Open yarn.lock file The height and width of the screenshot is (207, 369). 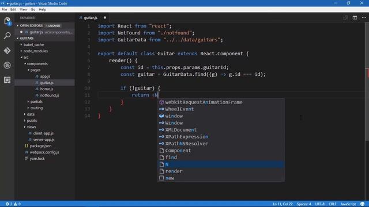pos(37,159)
